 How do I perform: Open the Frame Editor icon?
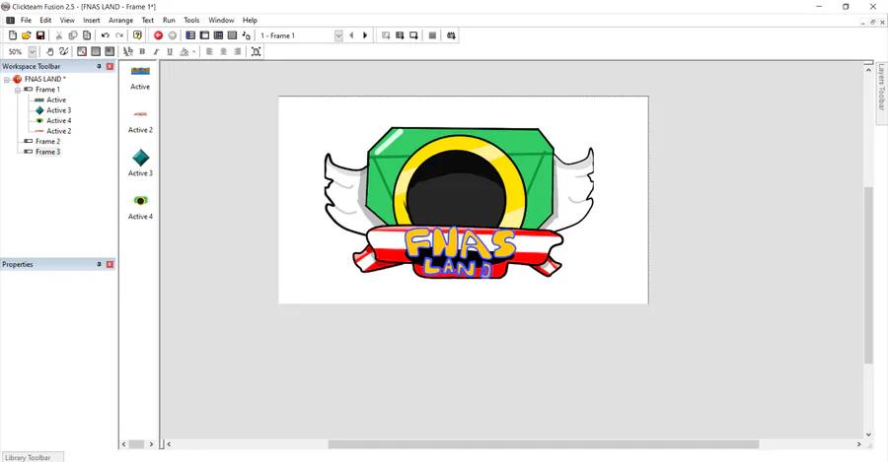tap(204, 35)
